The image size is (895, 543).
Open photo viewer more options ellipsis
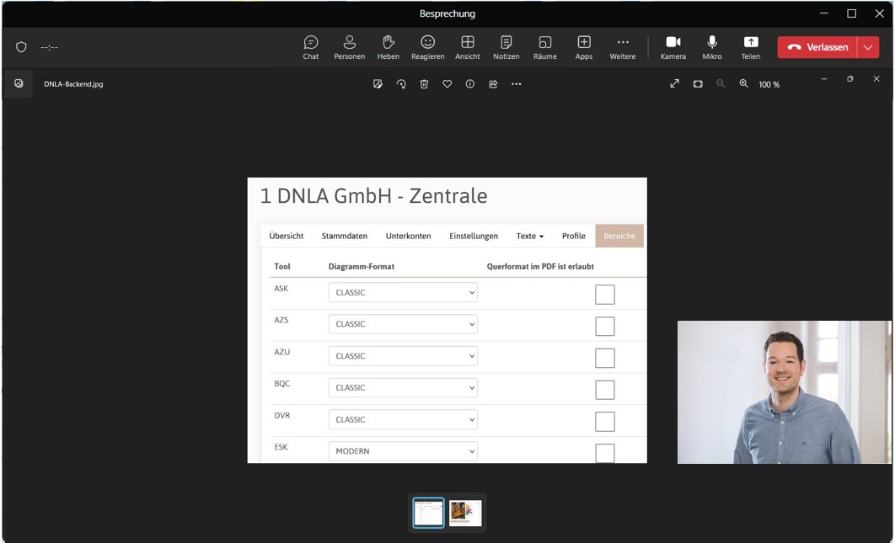point(516,84)
